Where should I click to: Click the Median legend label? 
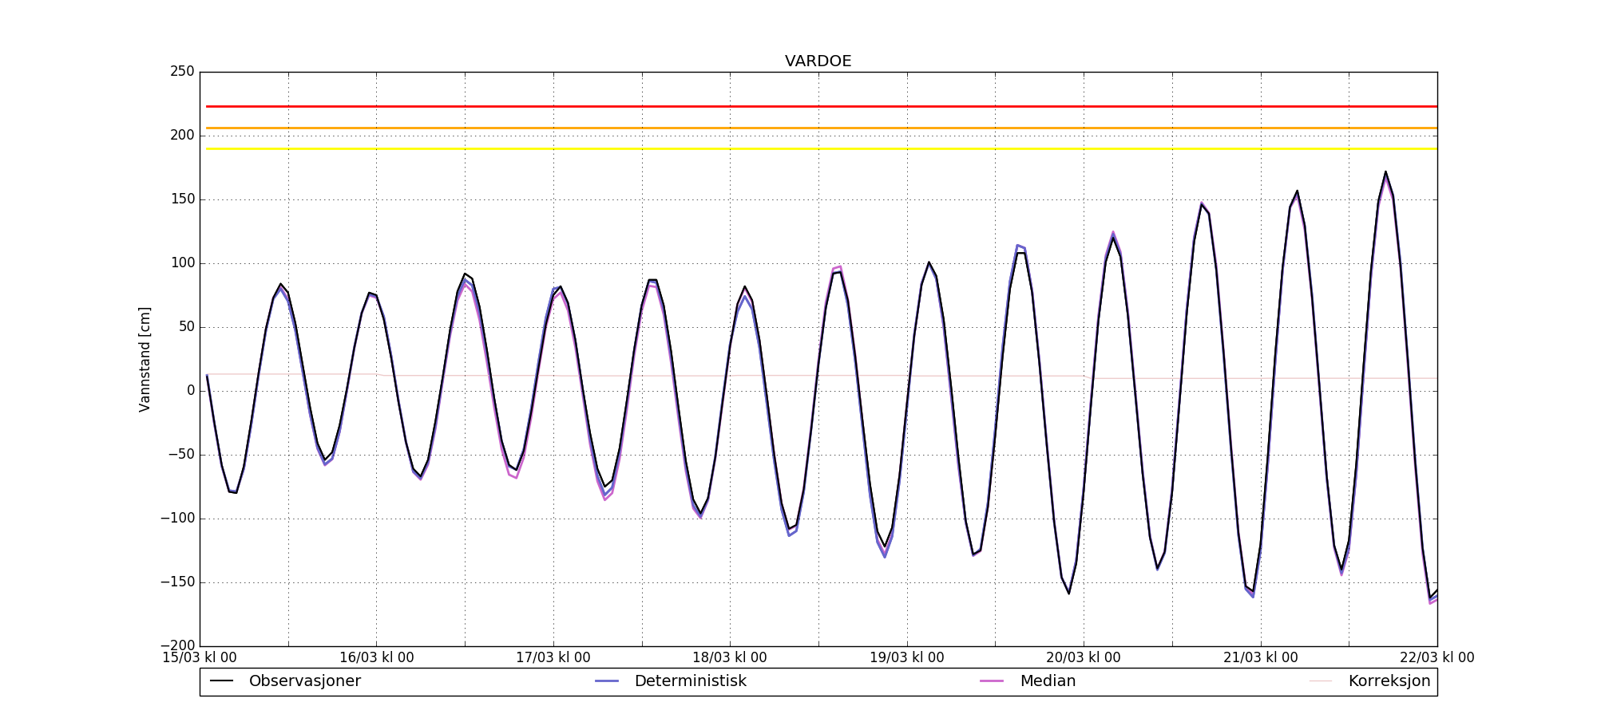(1048, 681)
